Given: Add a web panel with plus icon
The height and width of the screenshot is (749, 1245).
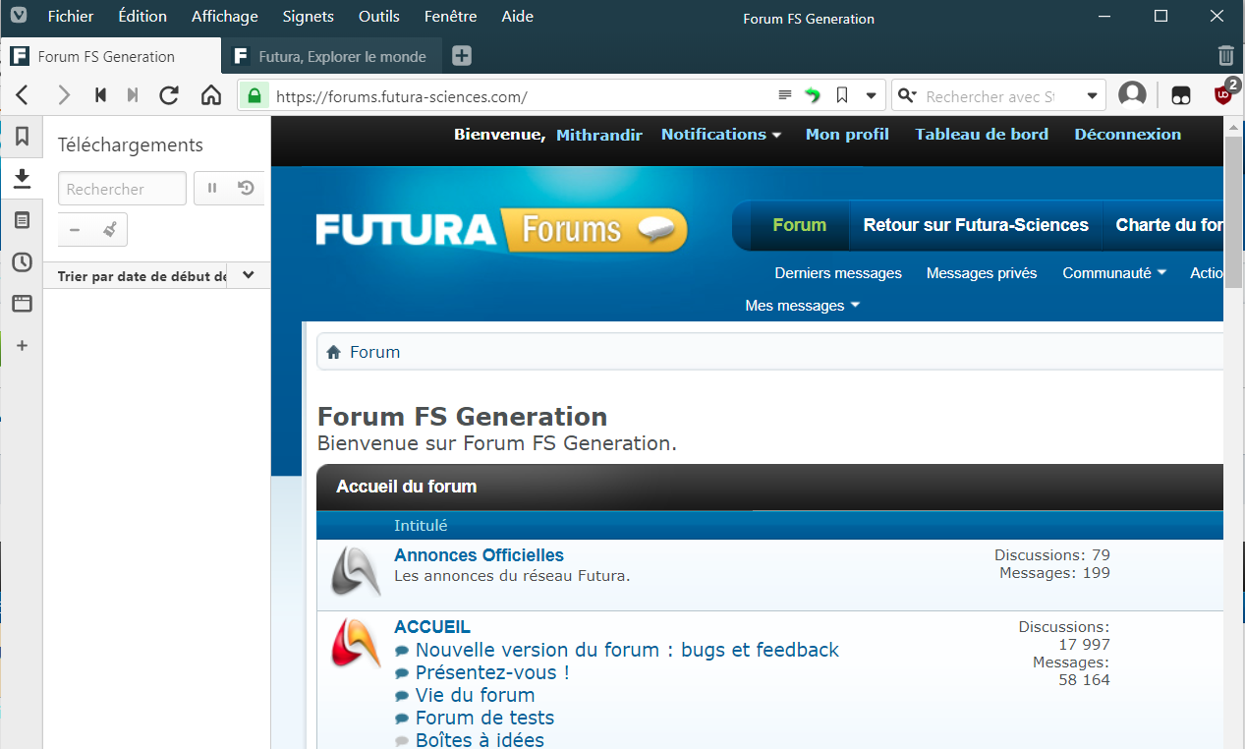Looking at the screenshot, I should (x=22, y=346).
